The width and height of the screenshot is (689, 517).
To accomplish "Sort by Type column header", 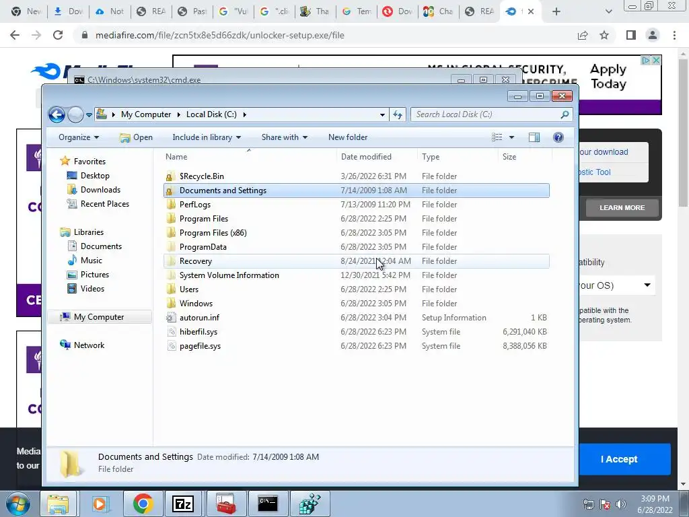I will (x=431, y=156).
